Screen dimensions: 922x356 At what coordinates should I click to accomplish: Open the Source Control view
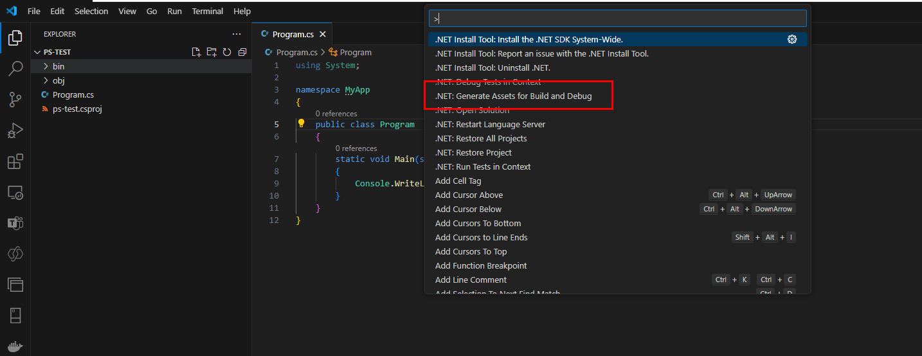point(15,99)
